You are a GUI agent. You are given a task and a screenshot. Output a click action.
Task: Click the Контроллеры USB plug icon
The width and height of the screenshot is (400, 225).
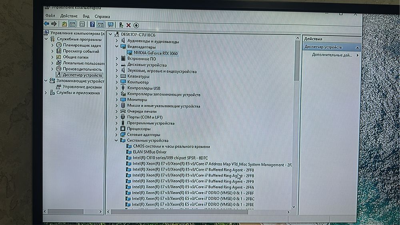(123, 88)
